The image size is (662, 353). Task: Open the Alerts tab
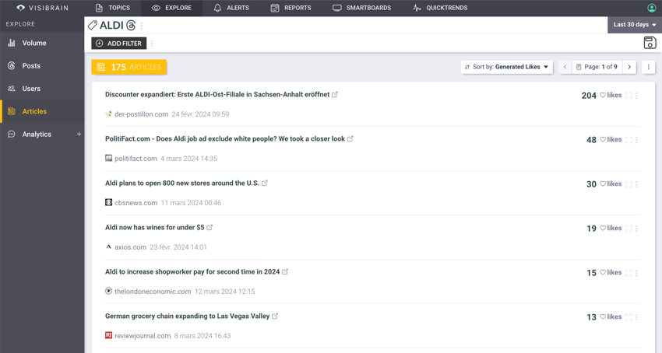[x=231, y=8]
